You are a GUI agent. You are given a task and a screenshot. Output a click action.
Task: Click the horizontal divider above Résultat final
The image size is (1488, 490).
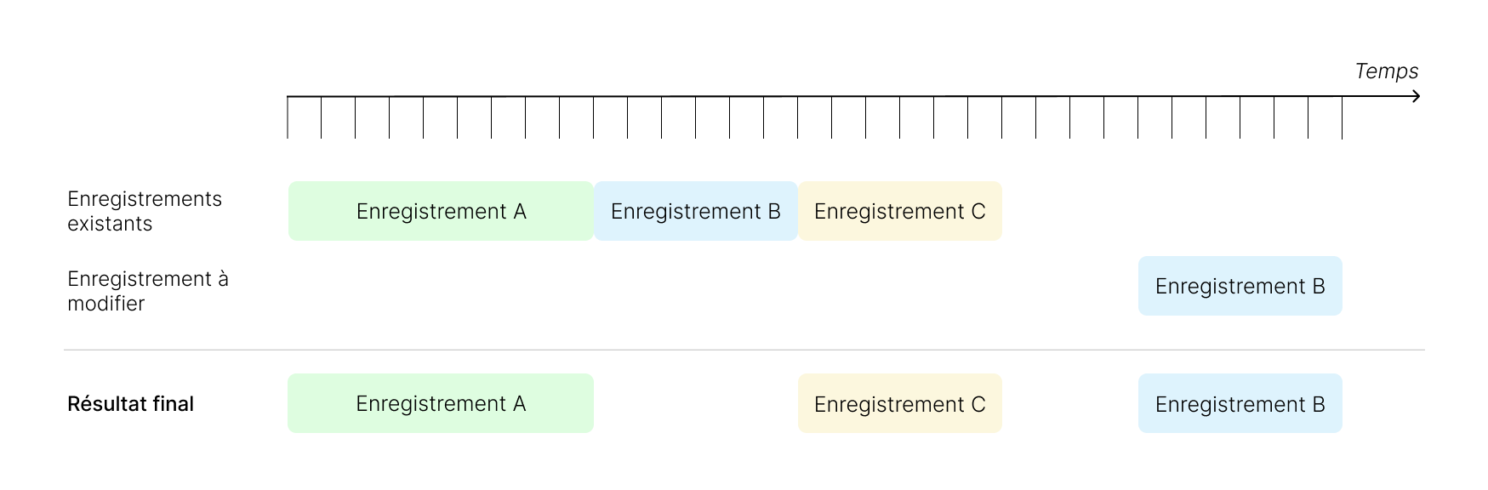(744, 350)
